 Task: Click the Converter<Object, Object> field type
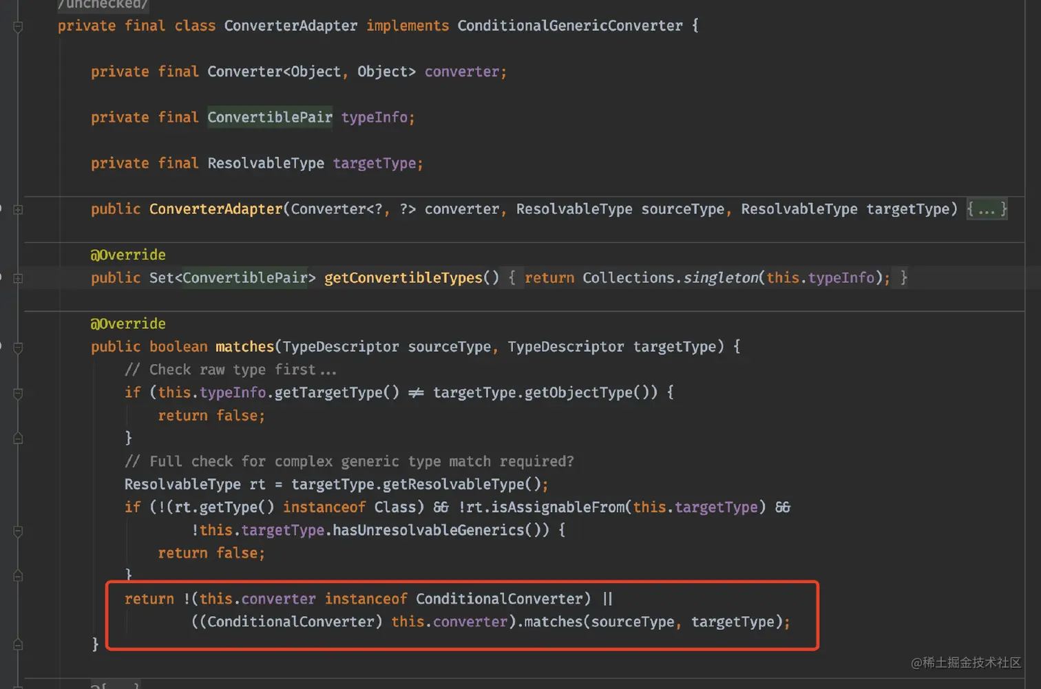pyautogui.click(x=311, y=72)
